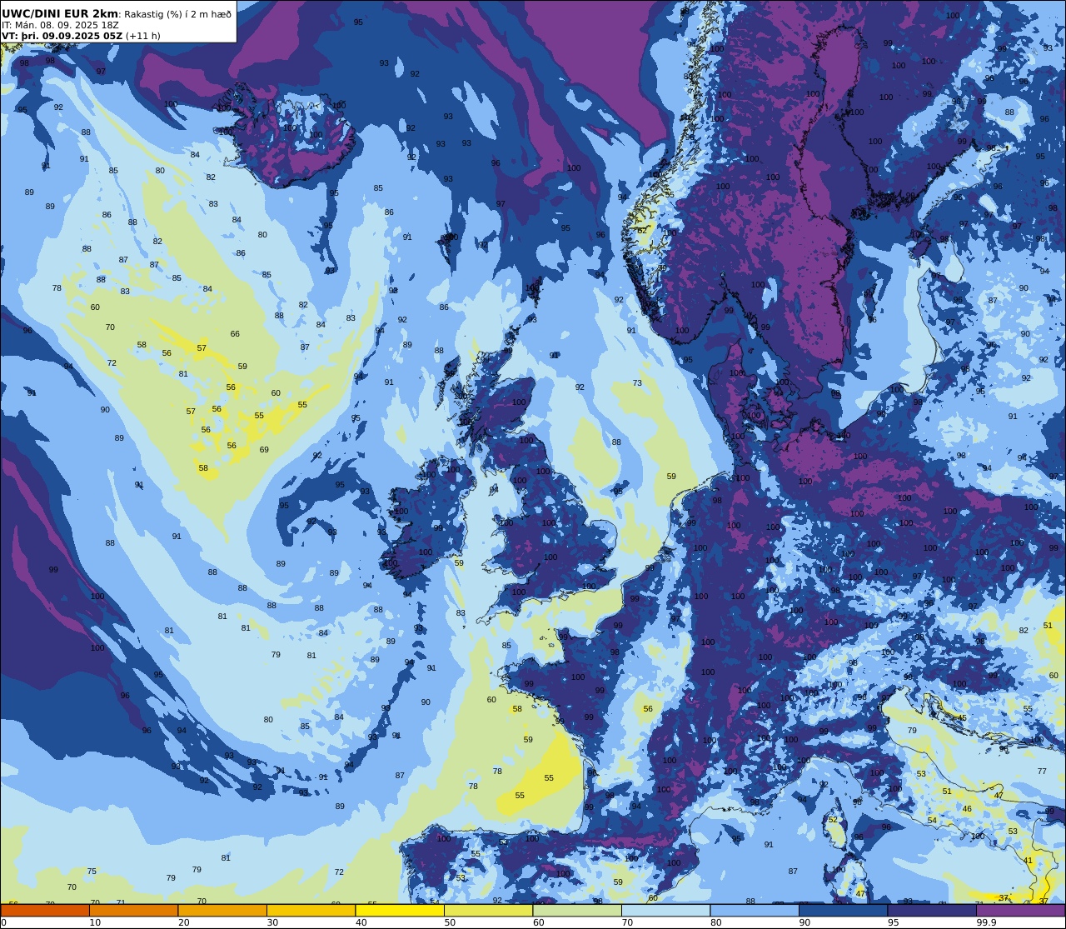The width and height of the screenshot is (1066, 929).
Task: Click the humidity value '66' on the map
Action: click(235, 334)
